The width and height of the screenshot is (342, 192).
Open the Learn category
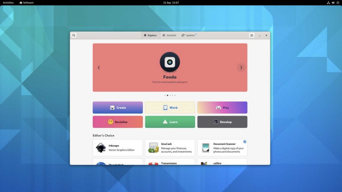click(170, 122)
